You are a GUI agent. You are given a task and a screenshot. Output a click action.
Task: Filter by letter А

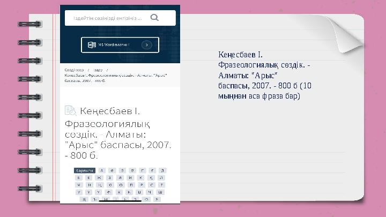click(x=102, y=170)
